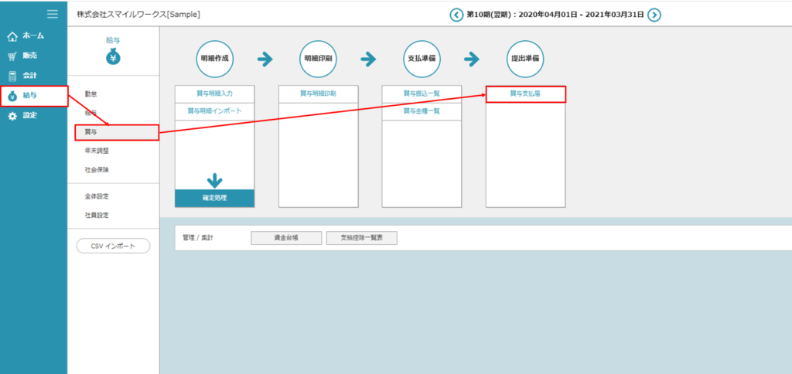This screenshot has height=374, width=792.
Task: Click the 提出準備 step circle
Action: [525, 59]
